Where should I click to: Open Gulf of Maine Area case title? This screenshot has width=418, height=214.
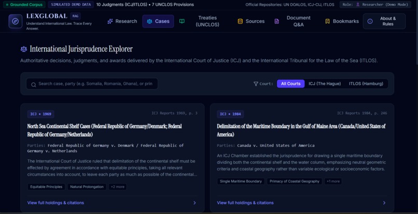pyautogui.click(x=301, y=131)
